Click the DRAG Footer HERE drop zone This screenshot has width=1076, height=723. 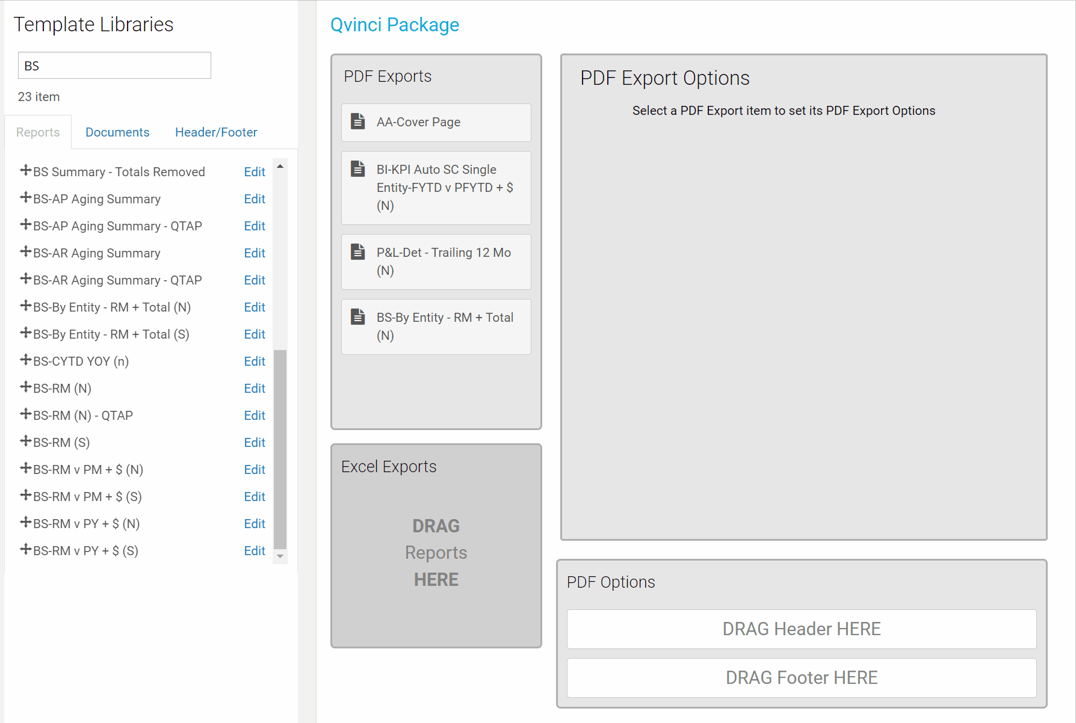coord(802,678)
